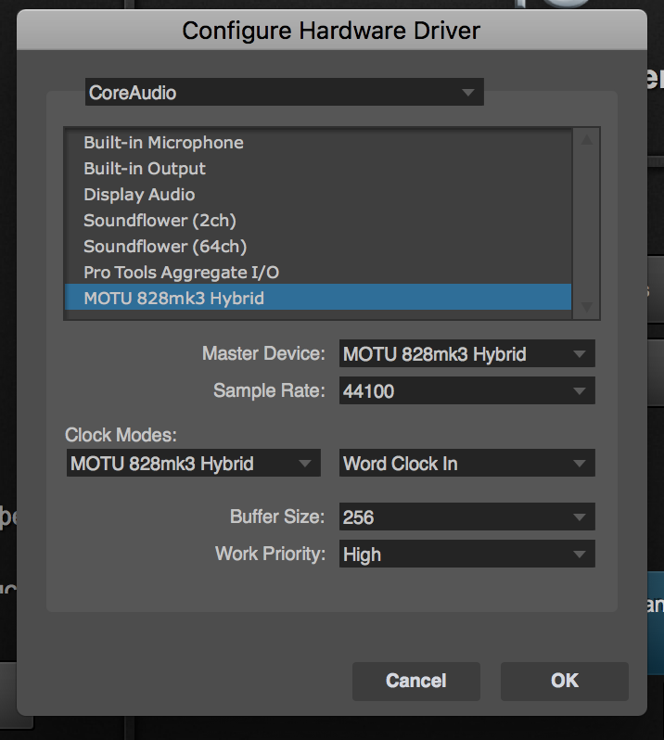Click the Sample Rate dropdown arrow
Image resolution: width=664 pixels, height=740 pixels.
pos(580,391)
